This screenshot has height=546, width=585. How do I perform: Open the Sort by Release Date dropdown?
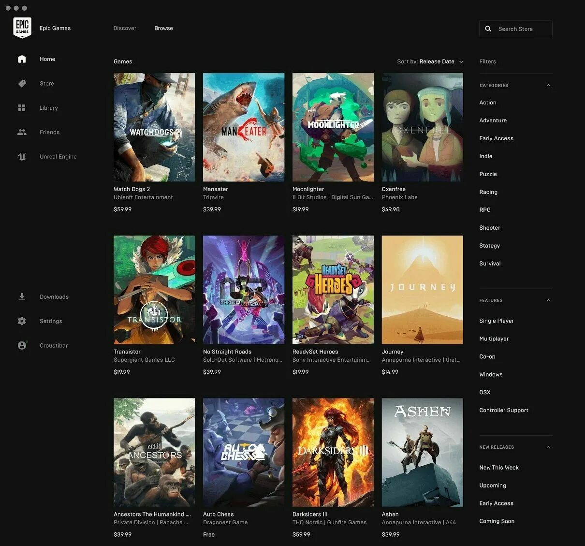[x=430, y=61]
